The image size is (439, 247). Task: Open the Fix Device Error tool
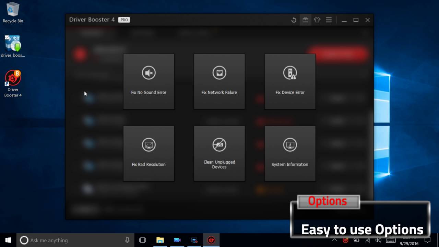pos(290,82)
